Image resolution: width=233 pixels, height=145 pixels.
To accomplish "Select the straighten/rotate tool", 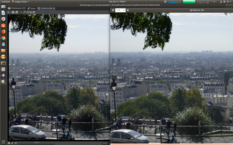I will [x=34, y=12].
